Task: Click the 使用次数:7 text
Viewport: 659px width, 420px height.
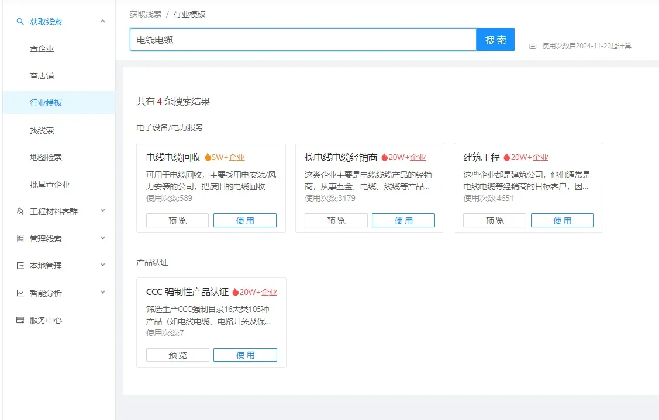Action: (165, 333)
